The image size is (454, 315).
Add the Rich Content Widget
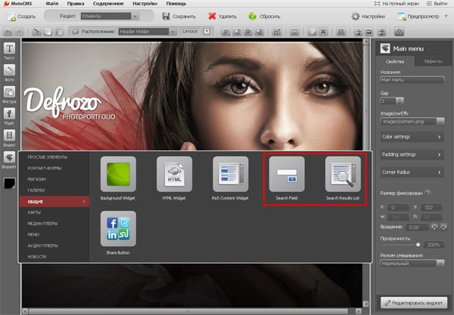click(x=230, y=175)
